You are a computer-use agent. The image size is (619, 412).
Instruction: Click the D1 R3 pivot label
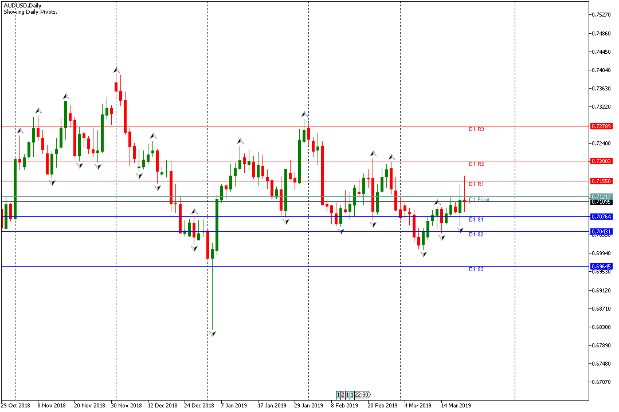(476, 129)
